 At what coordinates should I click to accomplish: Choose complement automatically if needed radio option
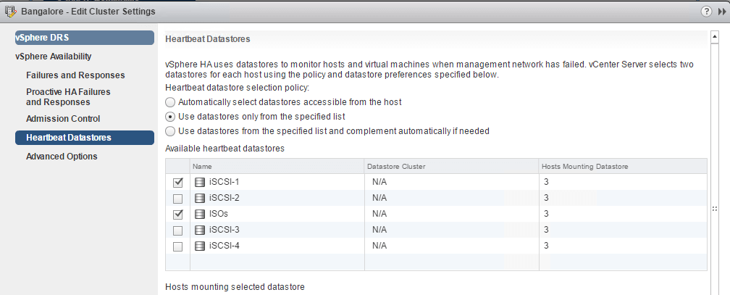tap(170, 131)
